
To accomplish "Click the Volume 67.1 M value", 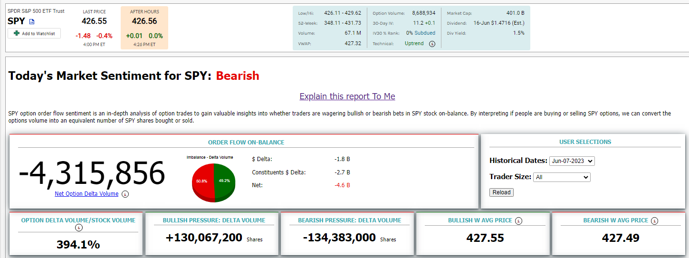I will [x=353, y=33].
